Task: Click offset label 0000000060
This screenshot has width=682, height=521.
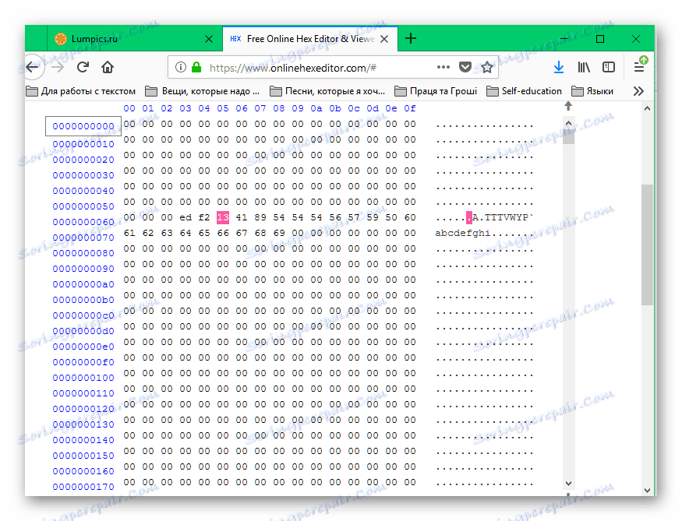Action: 83,222
